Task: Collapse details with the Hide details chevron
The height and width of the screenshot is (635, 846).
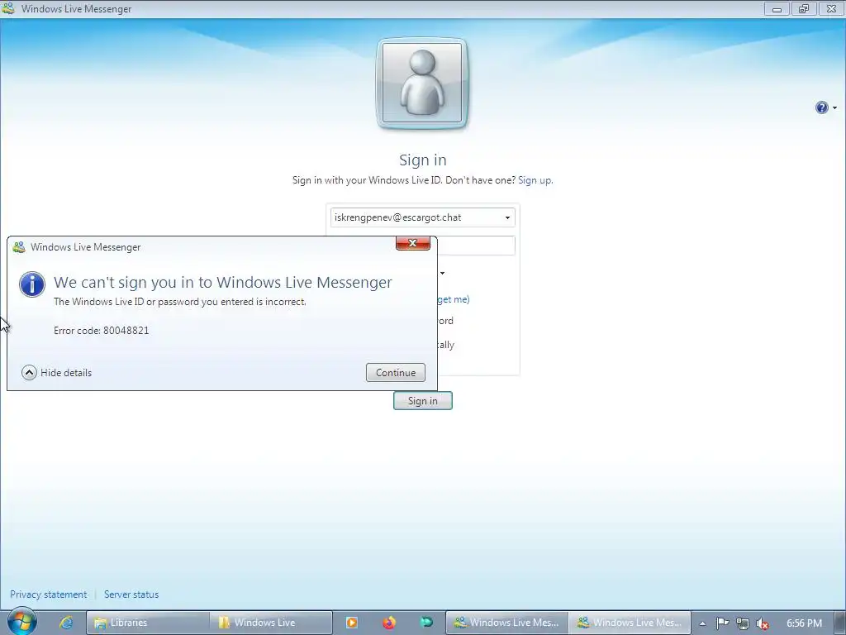Action: [29, 373]
